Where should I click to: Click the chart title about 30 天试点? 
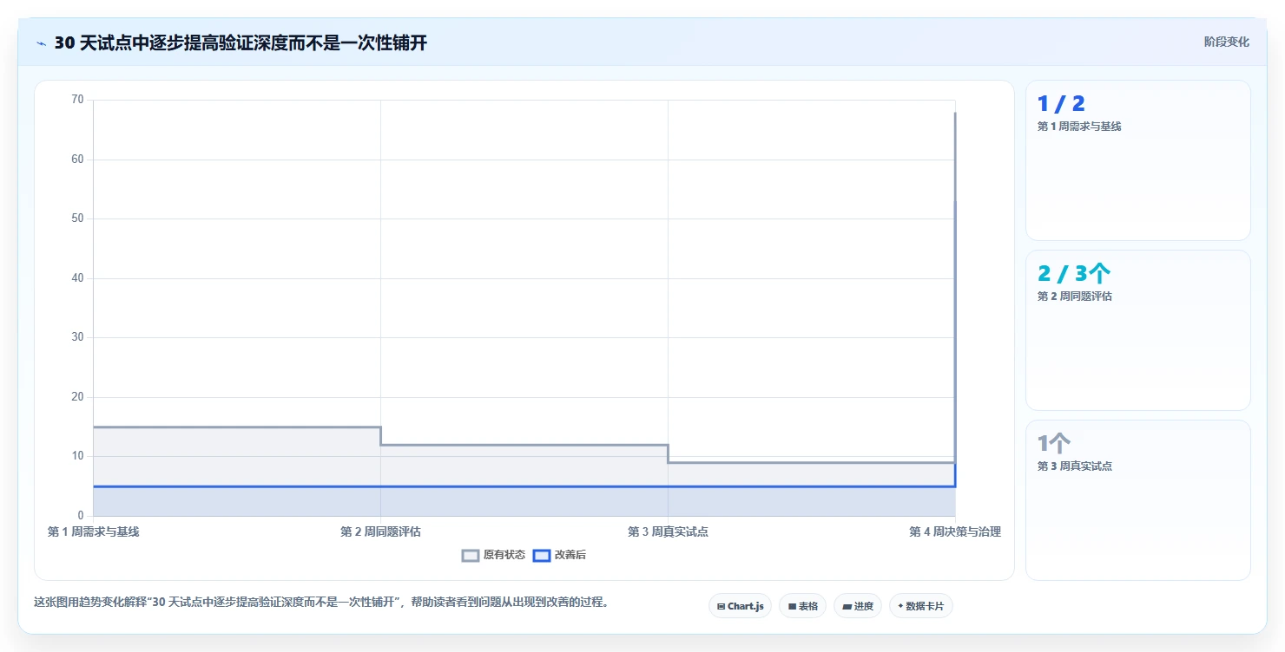[241, 42]
